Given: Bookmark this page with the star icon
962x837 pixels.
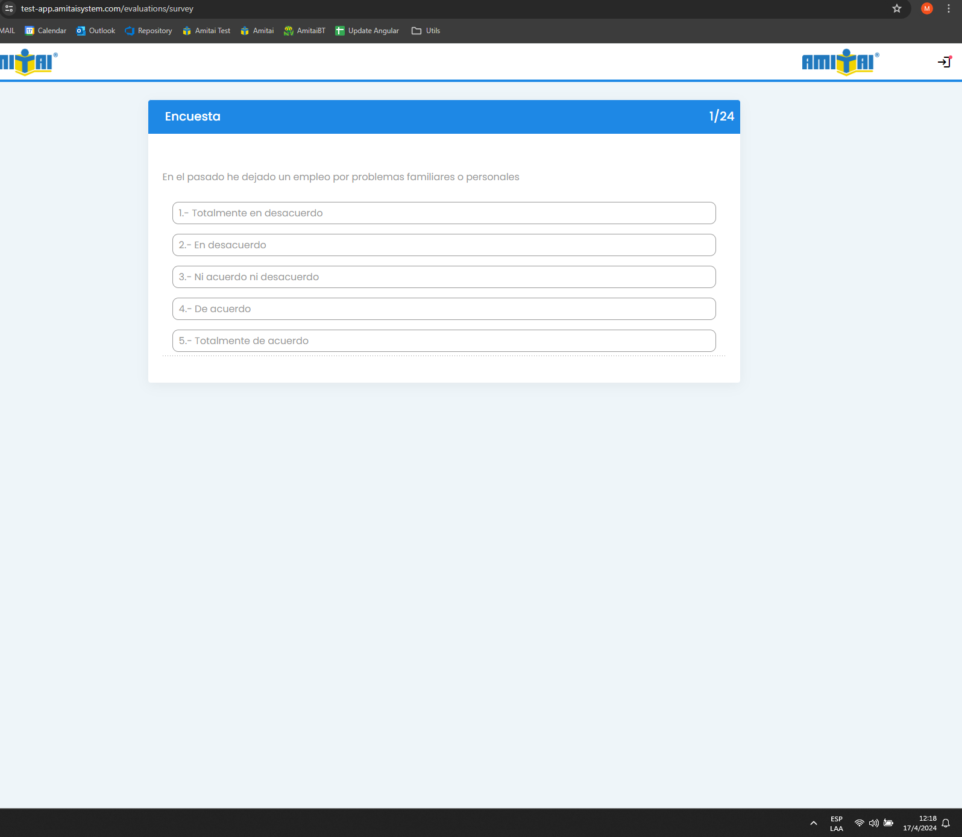Looking at the screenshot, I should 897,8.
